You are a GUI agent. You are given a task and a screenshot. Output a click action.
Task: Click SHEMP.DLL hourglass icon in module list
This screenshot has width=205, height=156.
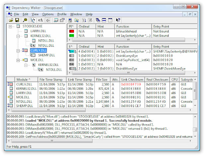click(x=10, y=105)
